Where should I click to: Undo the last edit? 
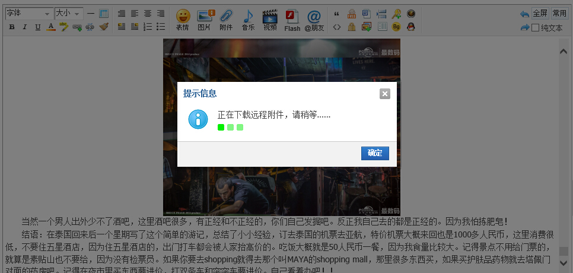pyautogui.click(x=525, y=14)
